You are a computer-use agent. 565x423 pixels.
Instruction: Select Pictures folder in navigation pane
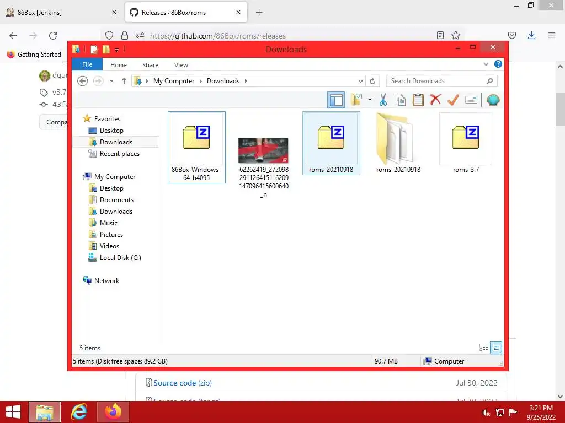pyautogui.click(x=111, y=234)
